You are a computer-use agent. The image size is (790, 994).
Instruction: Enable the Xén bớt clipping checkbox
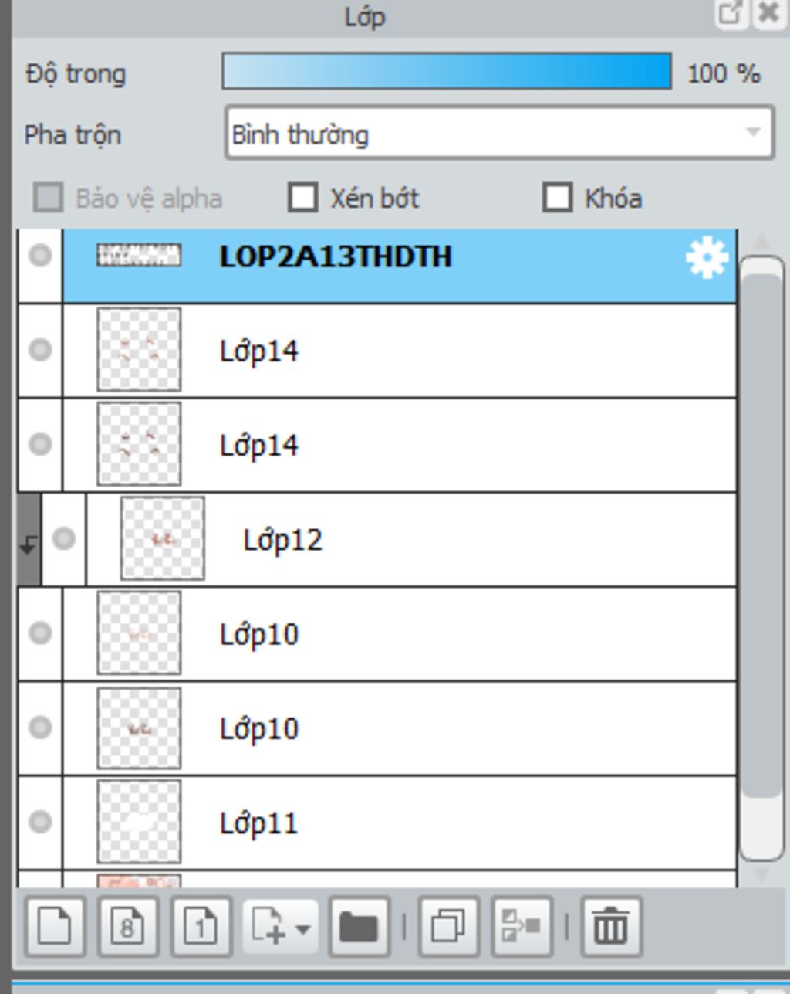pos(302,198)
